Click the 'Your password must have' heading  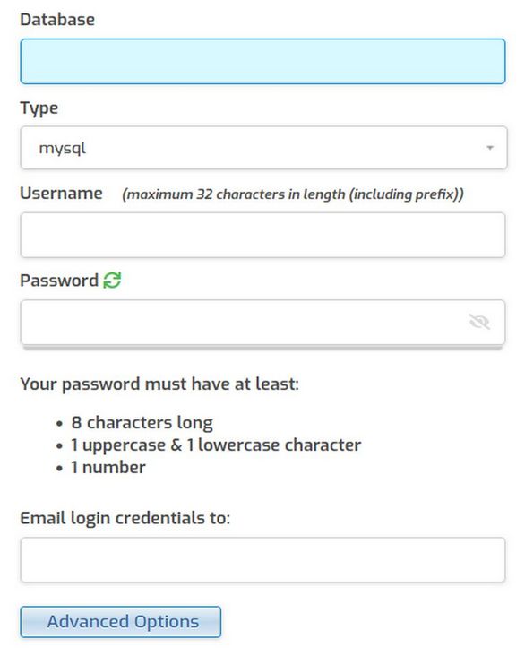(159, 384)
